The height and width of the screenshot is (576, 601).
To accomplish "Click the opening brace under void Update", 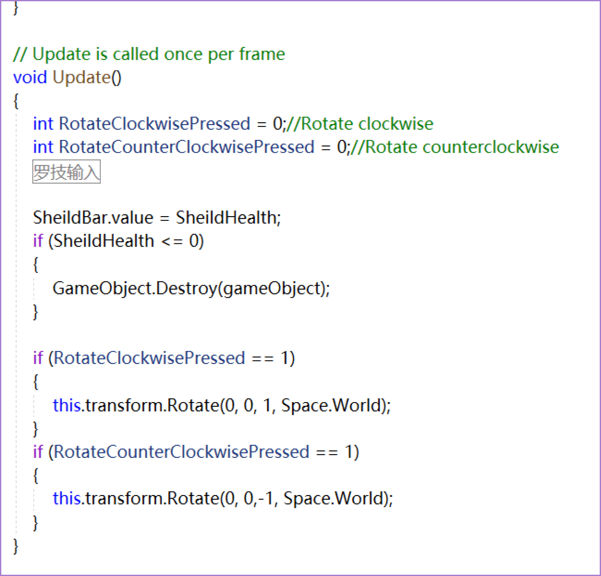I will coord(16,101).
